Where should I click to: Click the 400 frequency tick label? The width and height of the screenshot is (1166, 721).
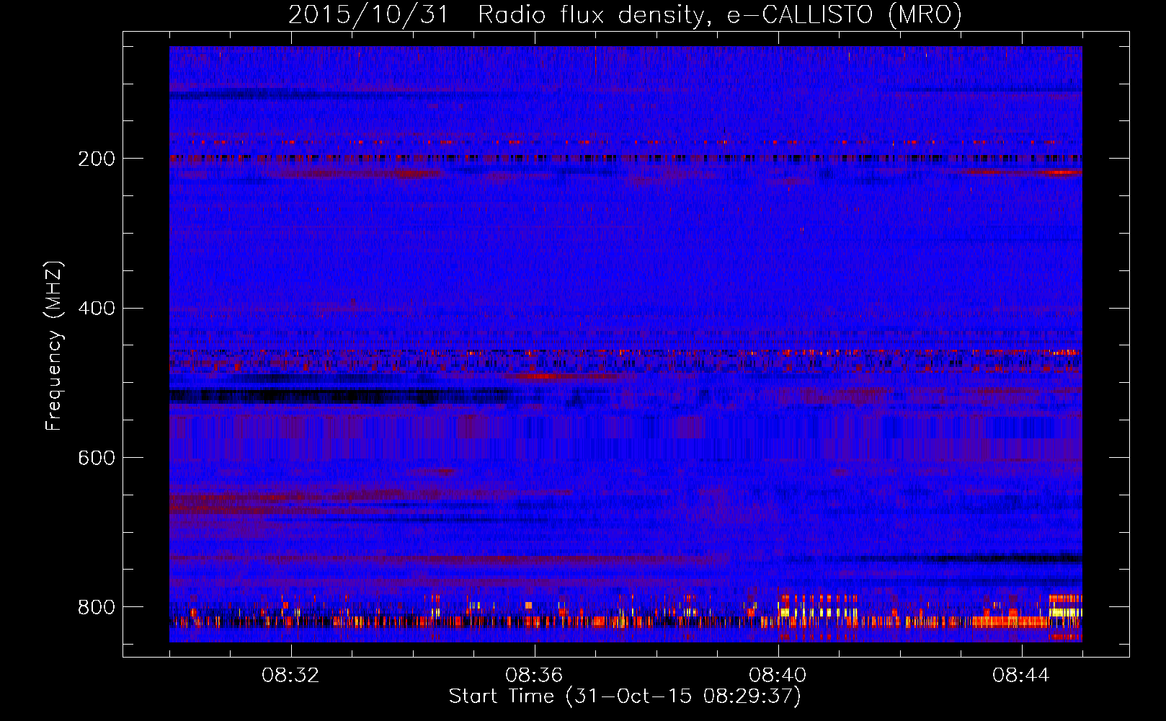[x=96, y=309]
